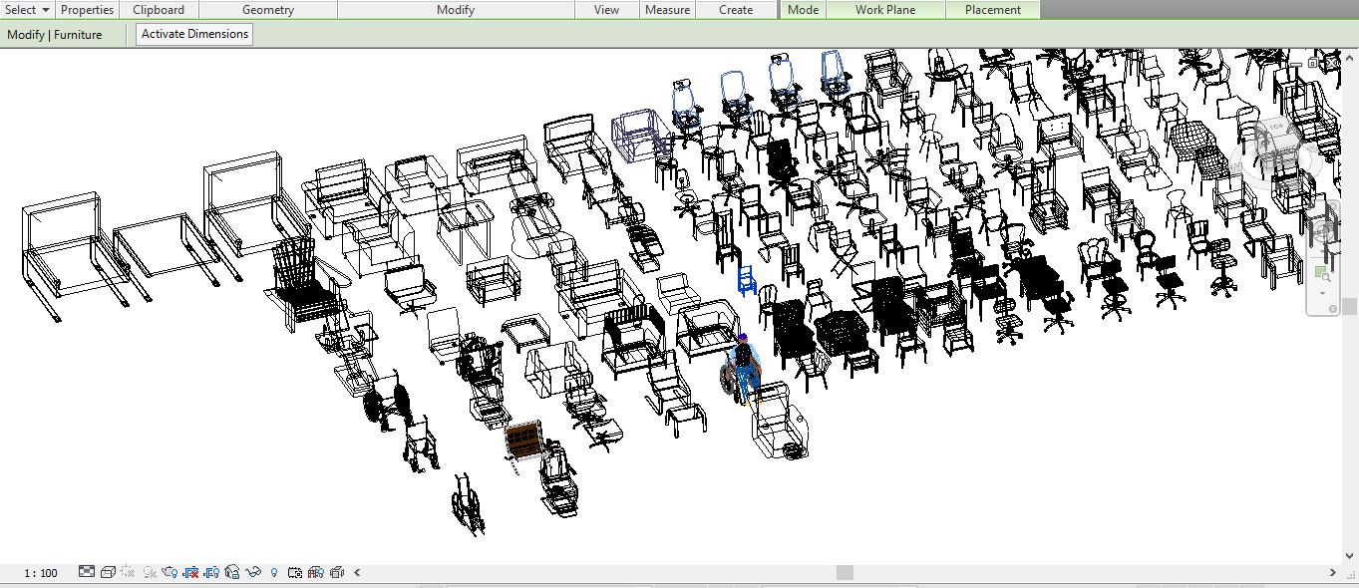Click the Properties panel label
The image size is (1359, 588).
[88, 10]
